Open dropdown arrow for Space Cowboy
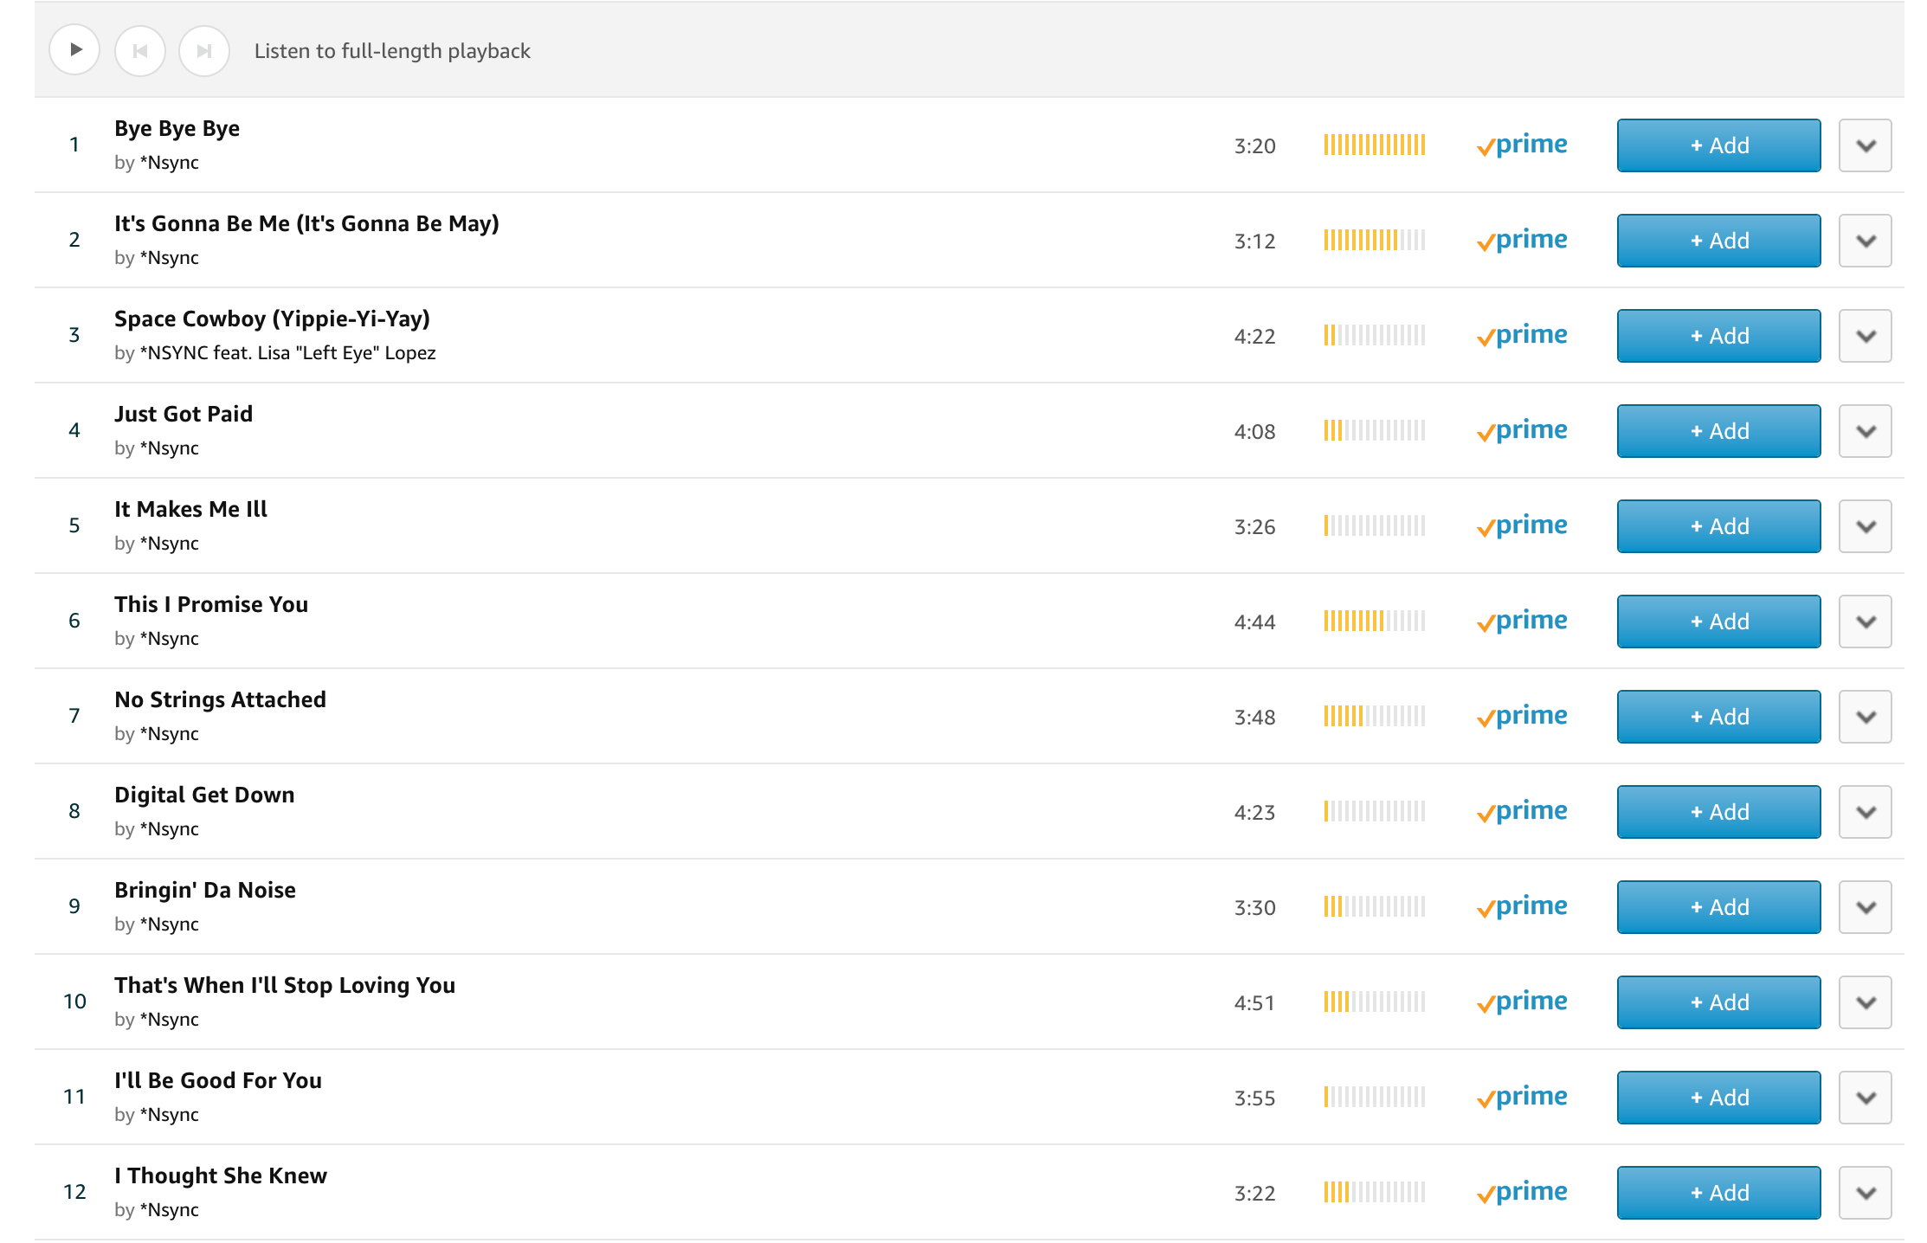Viewport: 1927px width, 1243px height. point(1866,336)
